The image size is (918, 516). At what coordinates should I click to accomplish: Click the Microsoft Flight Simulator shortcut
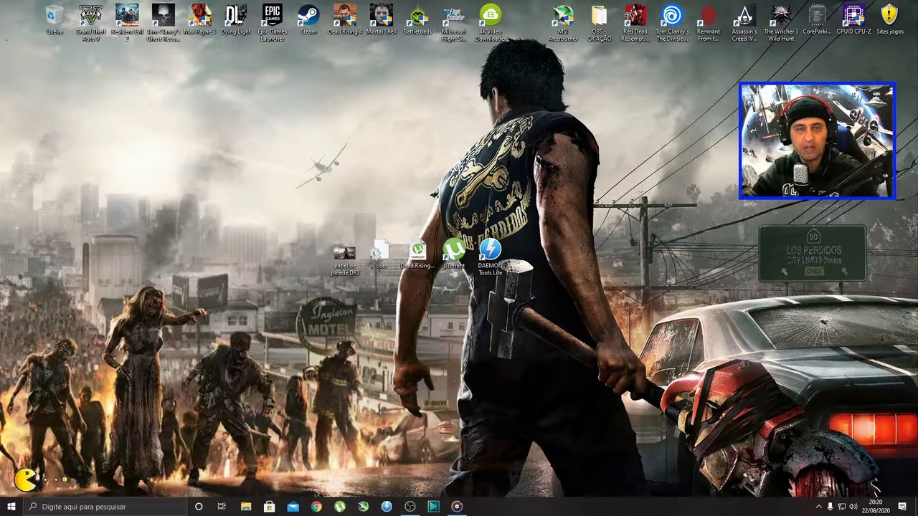[x=454, y=22]
